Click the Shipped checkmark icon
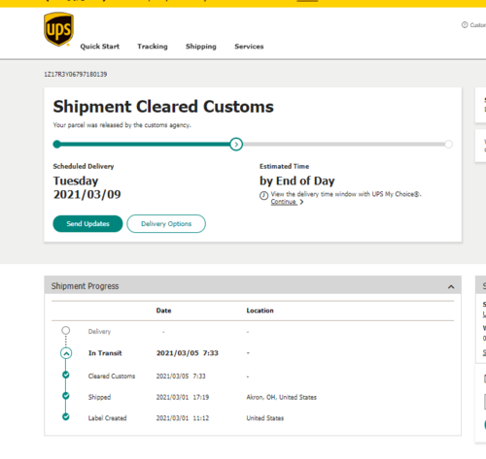The height and width of the screenshot is (459, 486). (x=66, y=396)
